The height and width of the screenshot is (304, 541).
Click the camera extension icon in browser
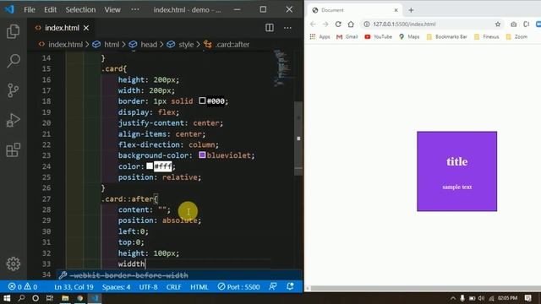click(x=514, y=24)
